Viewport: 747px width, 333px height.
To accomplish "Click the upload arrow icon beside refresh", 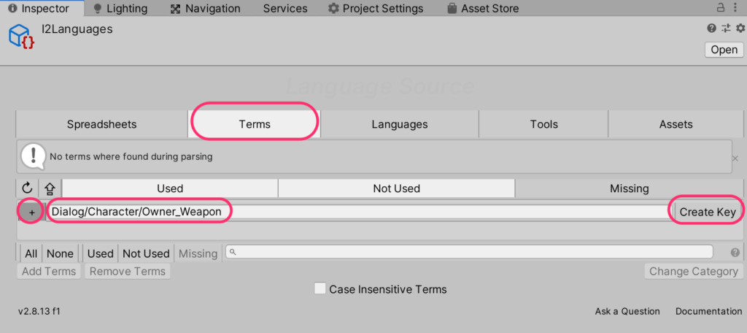I will (50, 188).
